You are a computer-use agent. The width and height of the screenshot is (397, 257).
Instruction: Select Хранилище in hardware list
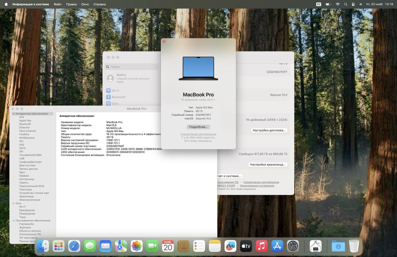pyautogui.click(x=26, y=197)
